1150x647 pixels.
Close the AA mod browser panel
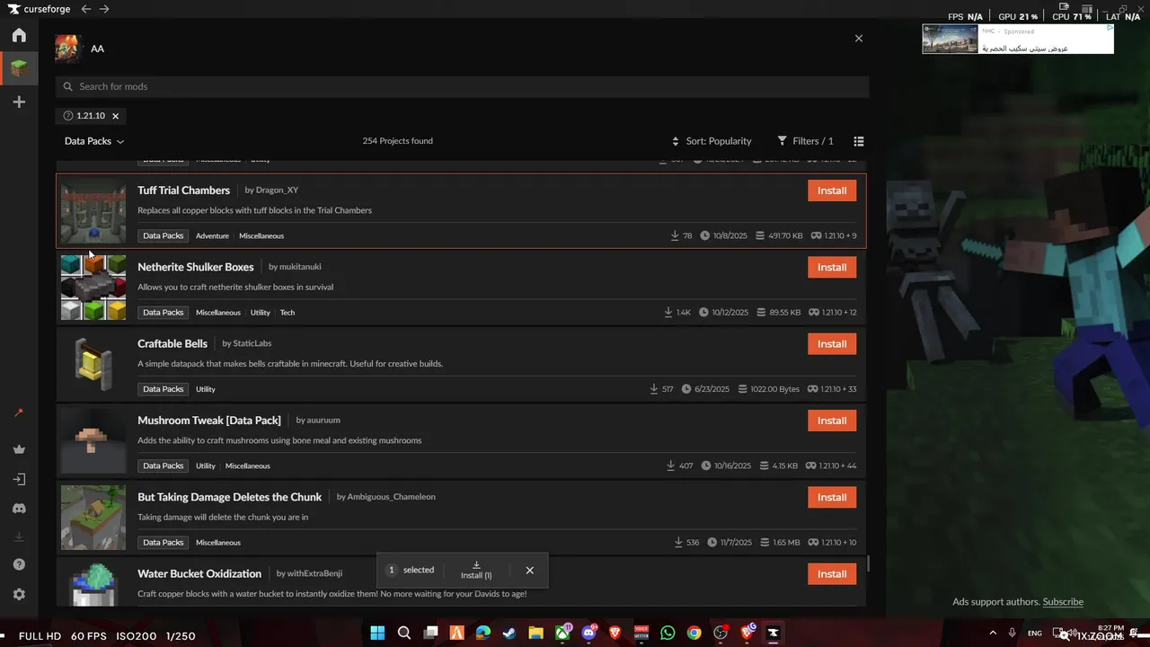859,39
